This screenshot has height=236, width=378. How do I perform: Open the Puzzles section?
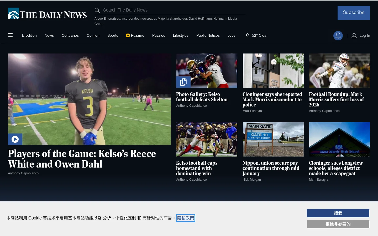pos(159,35)
